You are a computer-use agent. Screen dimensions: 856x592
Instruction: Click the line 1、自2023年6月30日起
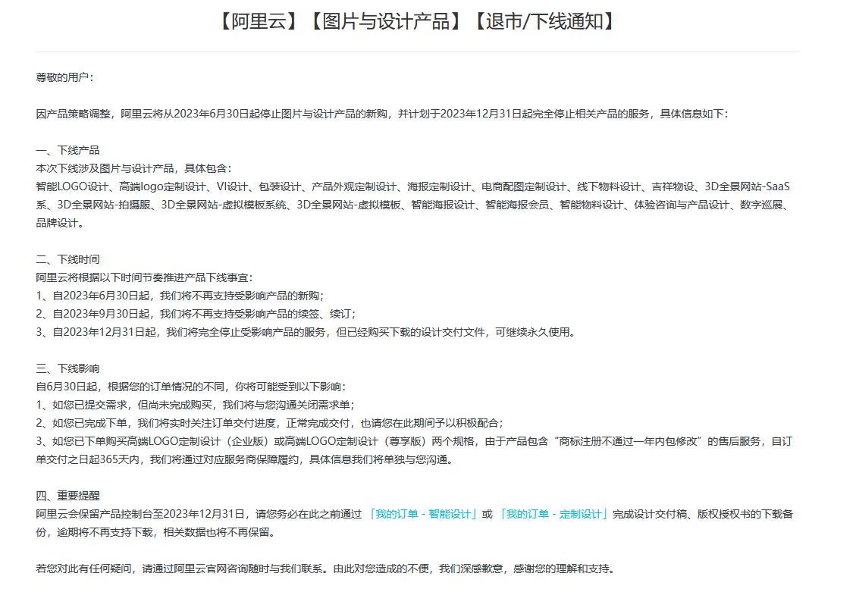pos(180,296)
